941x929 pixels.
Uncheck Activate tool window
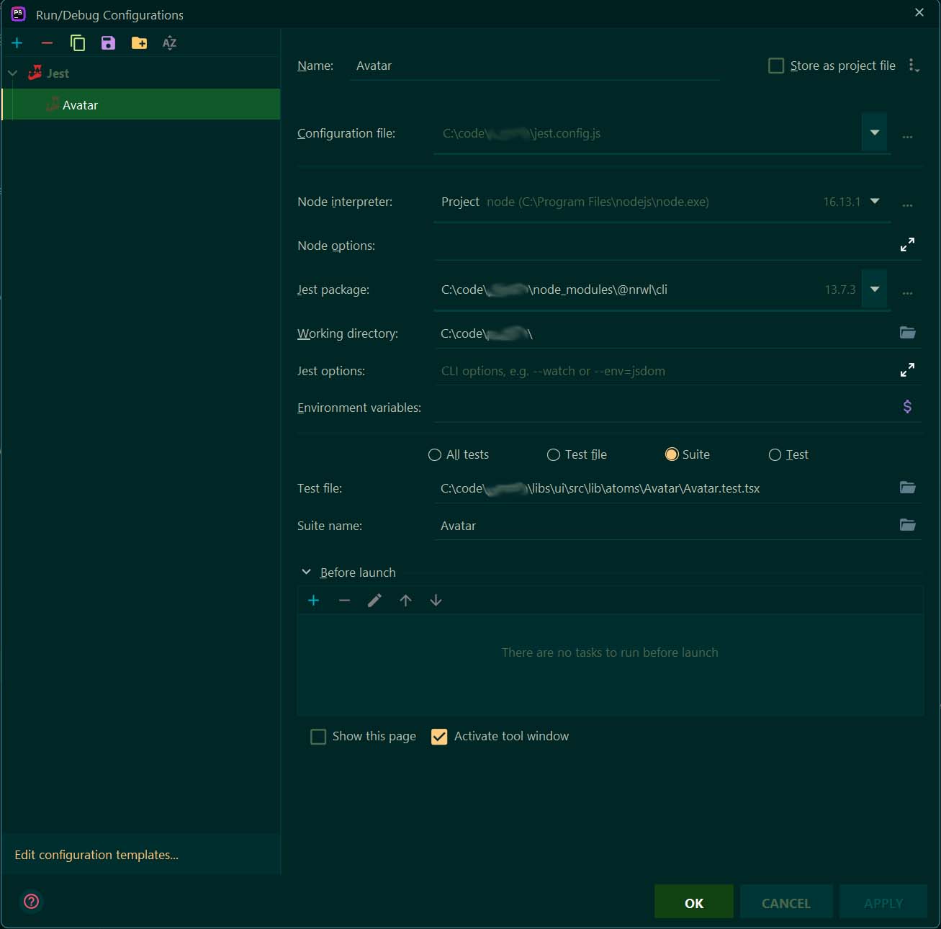pyautogui.click(x=439, y=737)
